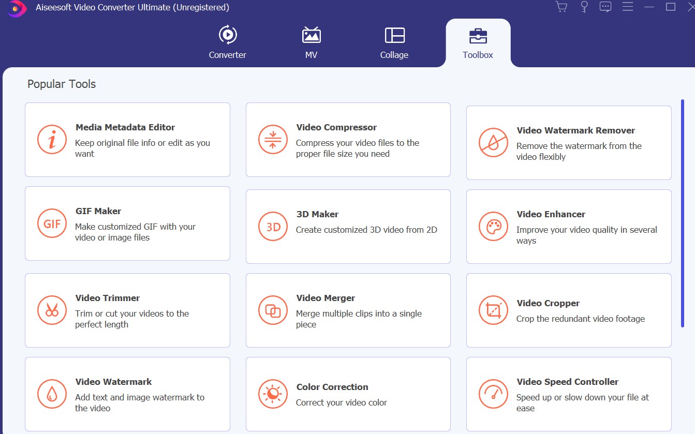Click the Media Metadata Editor info icon
Image resolution: width=695 pixels, height=434 pixels.
(52, 139)
